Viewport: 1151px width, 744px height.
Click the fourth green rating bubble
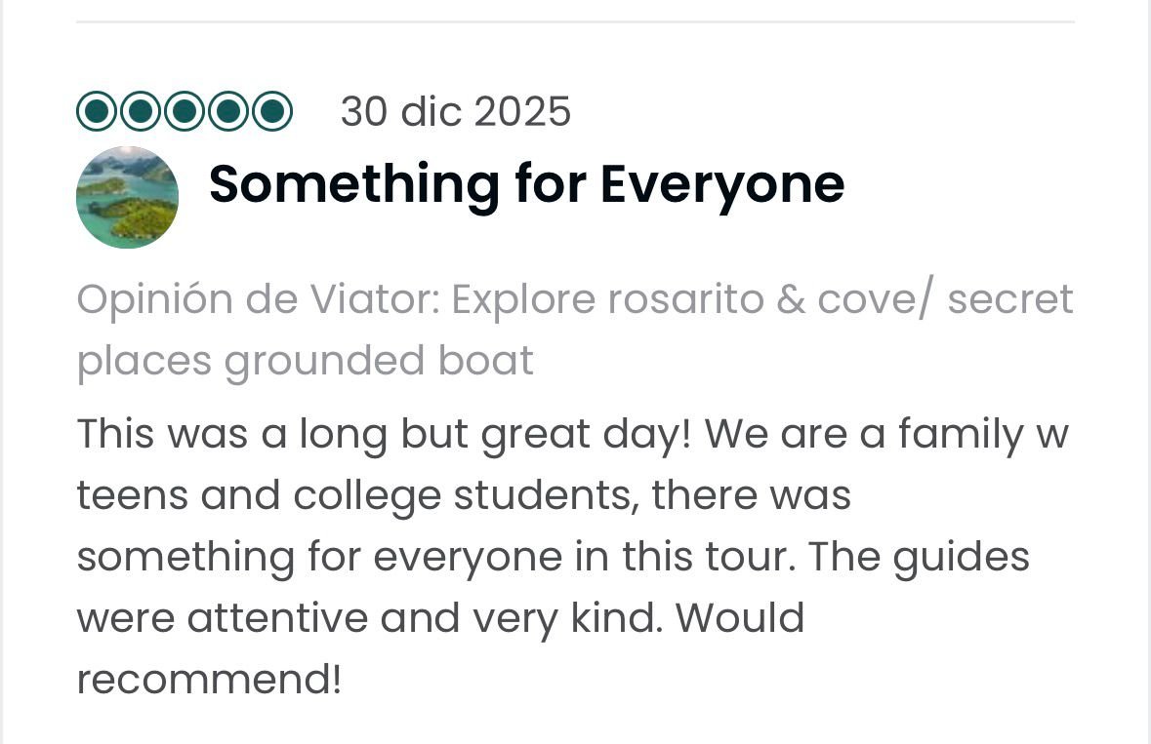coord(228,111)
